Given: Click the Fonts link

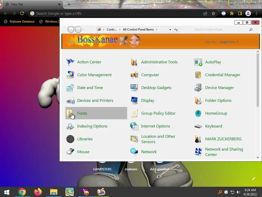Looking at the screenshot, I should click(x=82, y=113).
